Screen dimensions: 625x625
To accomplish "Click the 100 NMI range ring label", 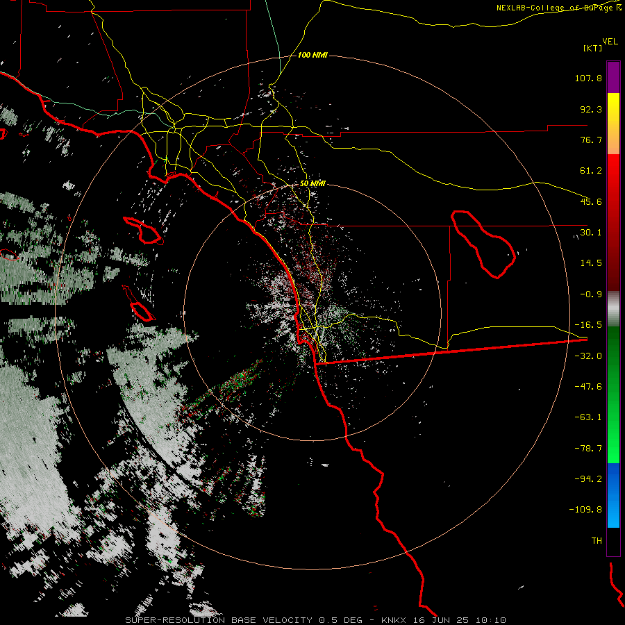I will coord(312,55).
